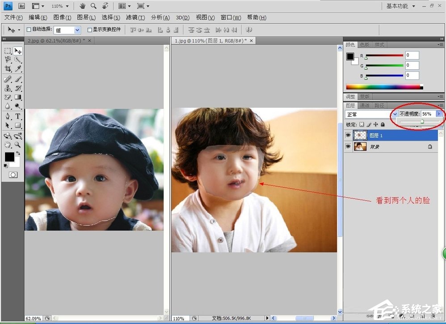446x324 pixels.
Task: Check the 显示变换控件 option
Action: pyautogui.click(x=90, y=30)
